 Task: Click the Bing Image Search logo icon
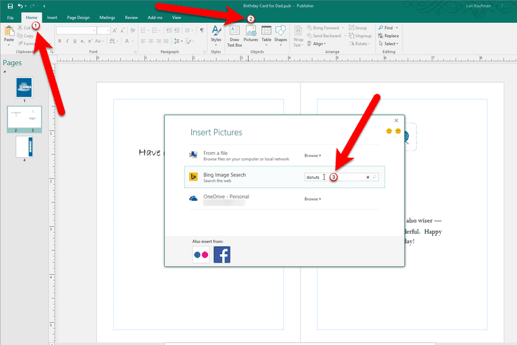193,177
